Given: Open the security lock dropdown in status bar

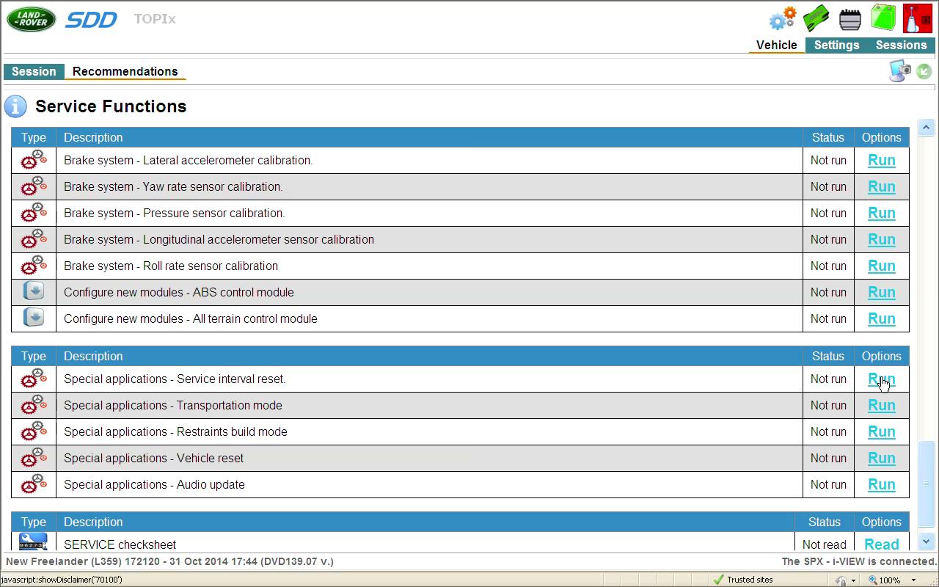Looking at the screenshot, I should tap(852, 580).
